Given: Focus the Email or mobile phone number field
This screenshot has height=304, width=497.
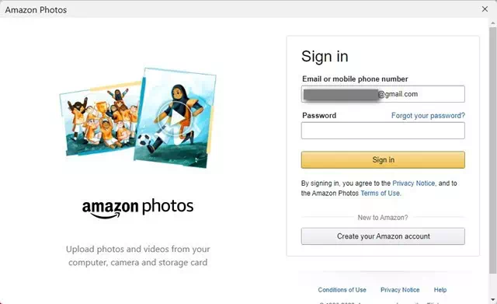Looking at the screenshot, I should pos(383,94).
